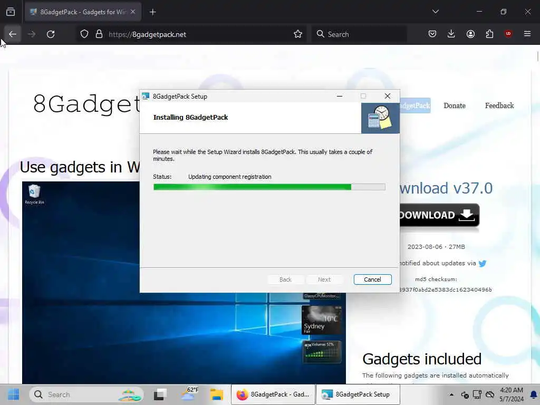This screenshot has width=540, height=405.
Task: Open File Explorer from the taskbar
Action: pos(217,394)
